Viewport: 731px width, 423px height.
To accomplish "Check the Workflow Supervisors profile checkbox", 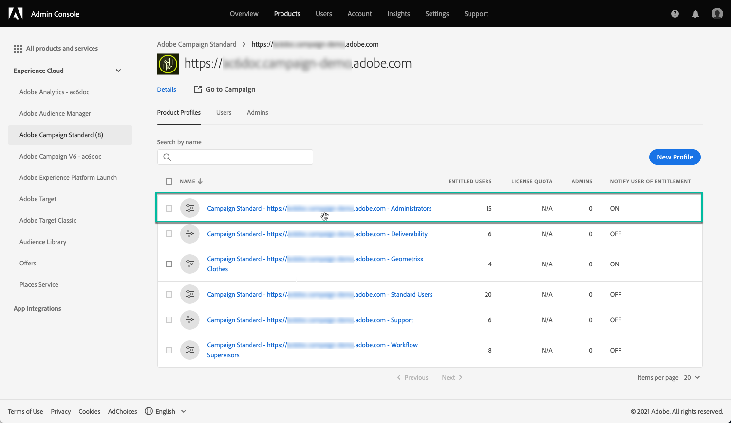I will point(169,350).
